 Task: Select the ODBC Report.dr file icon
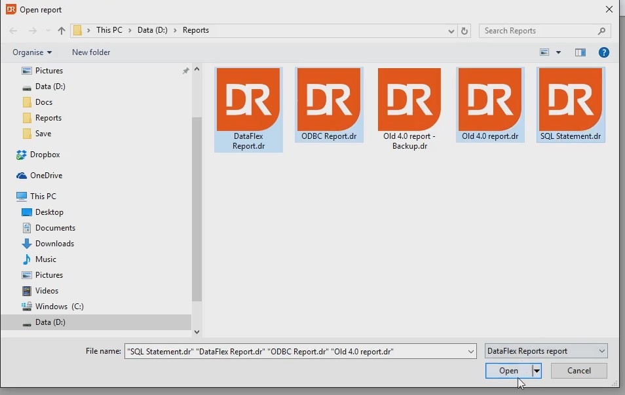[x=329, y=100]
